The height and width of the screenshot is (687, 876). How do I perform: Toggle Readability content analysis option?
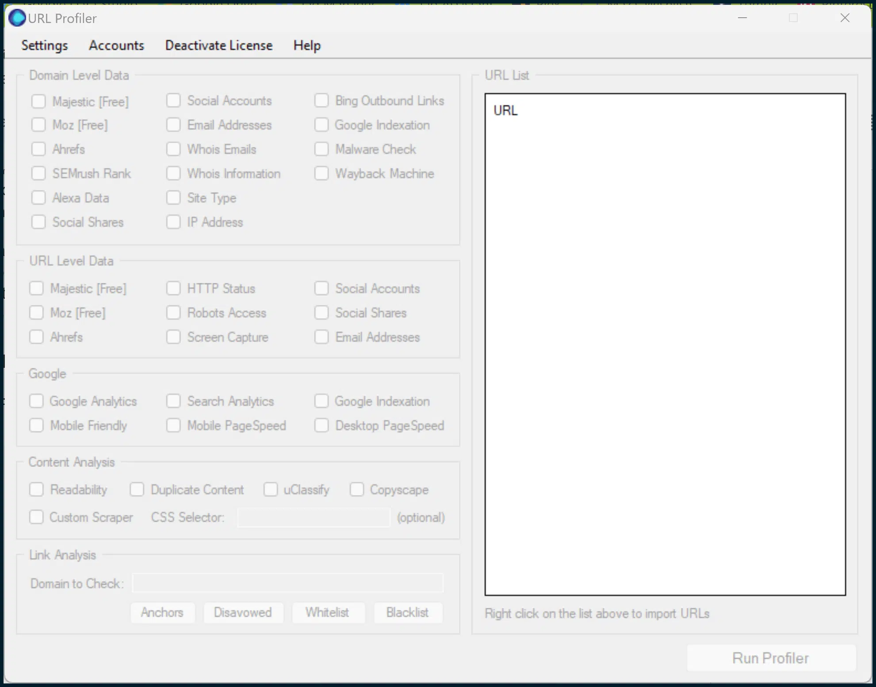coord(37,489)
